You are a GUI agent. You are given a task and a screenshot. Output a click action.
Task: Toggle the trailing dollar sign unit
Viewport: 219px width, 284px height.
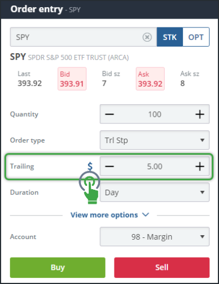[90, 166]
